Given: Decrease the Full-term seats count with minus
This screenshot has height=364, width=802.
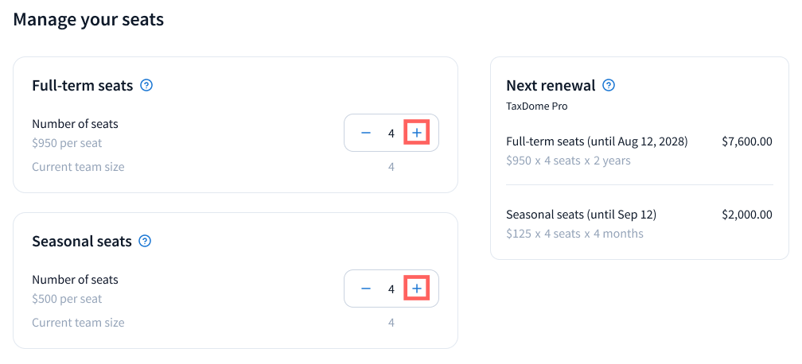Looking at the screenshot, I should [x=366, y=133].
